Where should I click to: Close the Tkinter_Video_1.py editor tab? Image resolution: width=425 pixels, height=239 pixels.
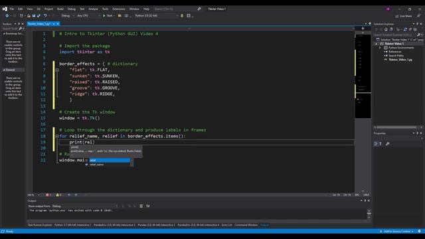58,24
